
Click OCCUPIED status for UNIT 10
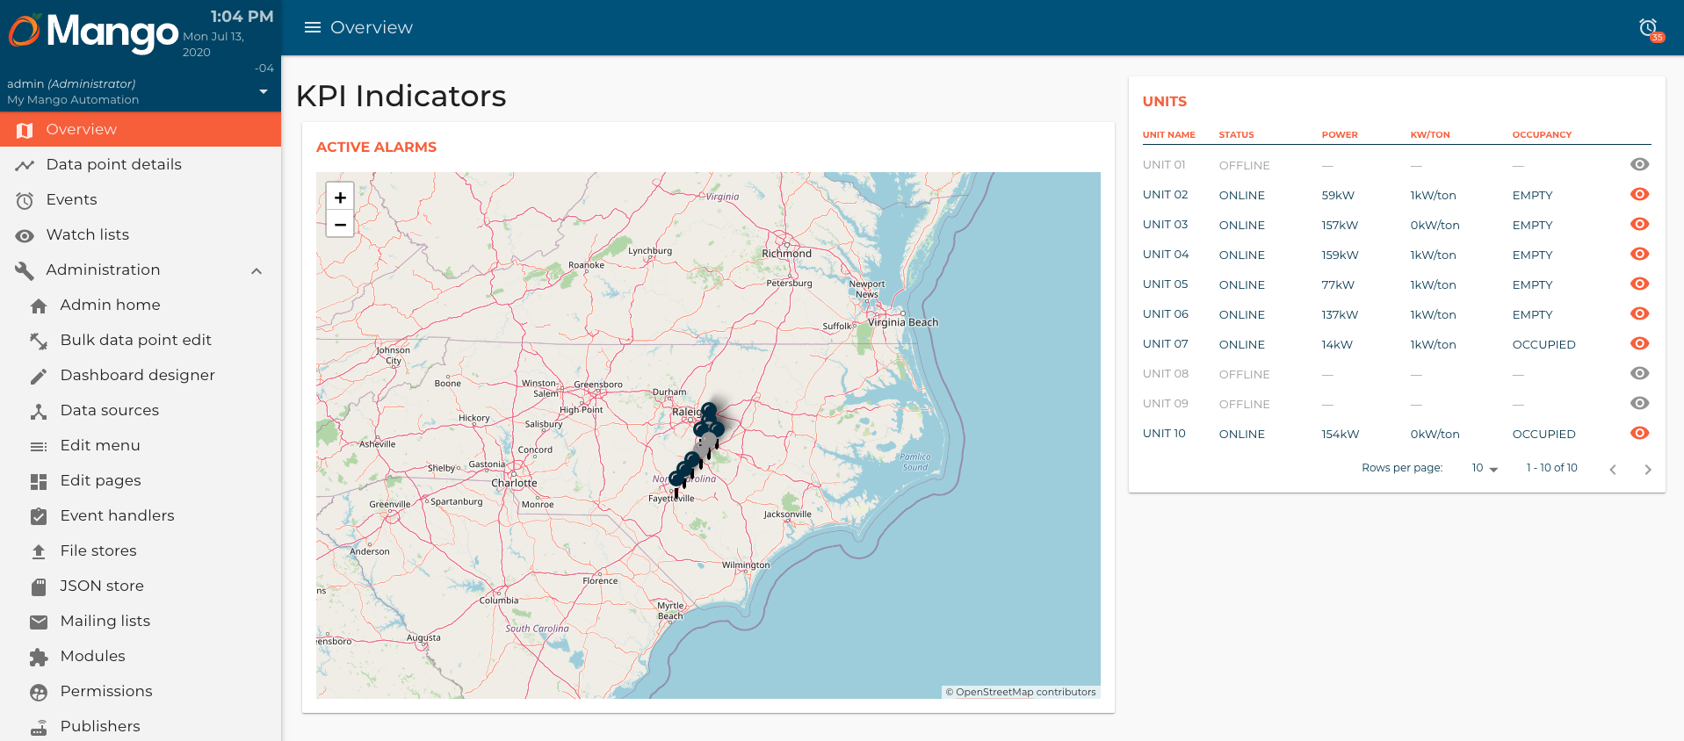[x=1543, y=434]
